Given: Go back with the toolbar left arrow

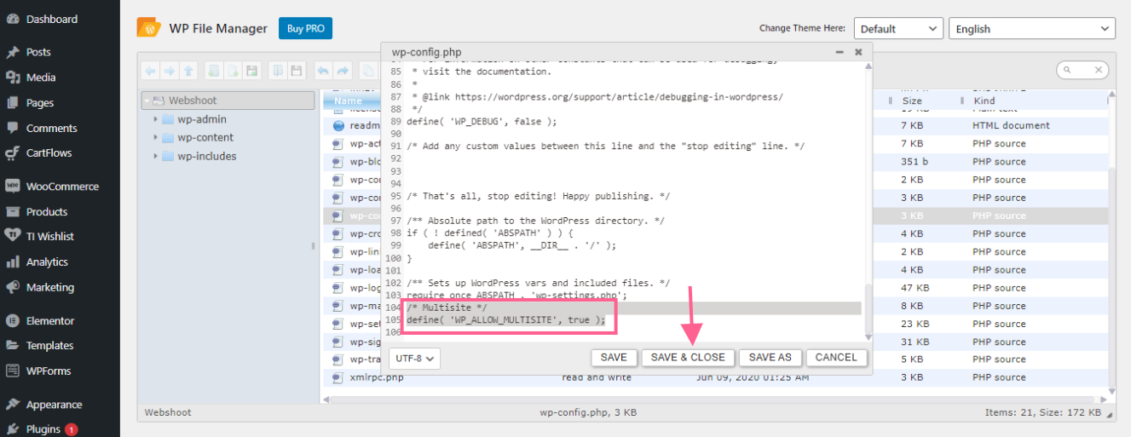Looking at the screenshot, I should point(151,71).
